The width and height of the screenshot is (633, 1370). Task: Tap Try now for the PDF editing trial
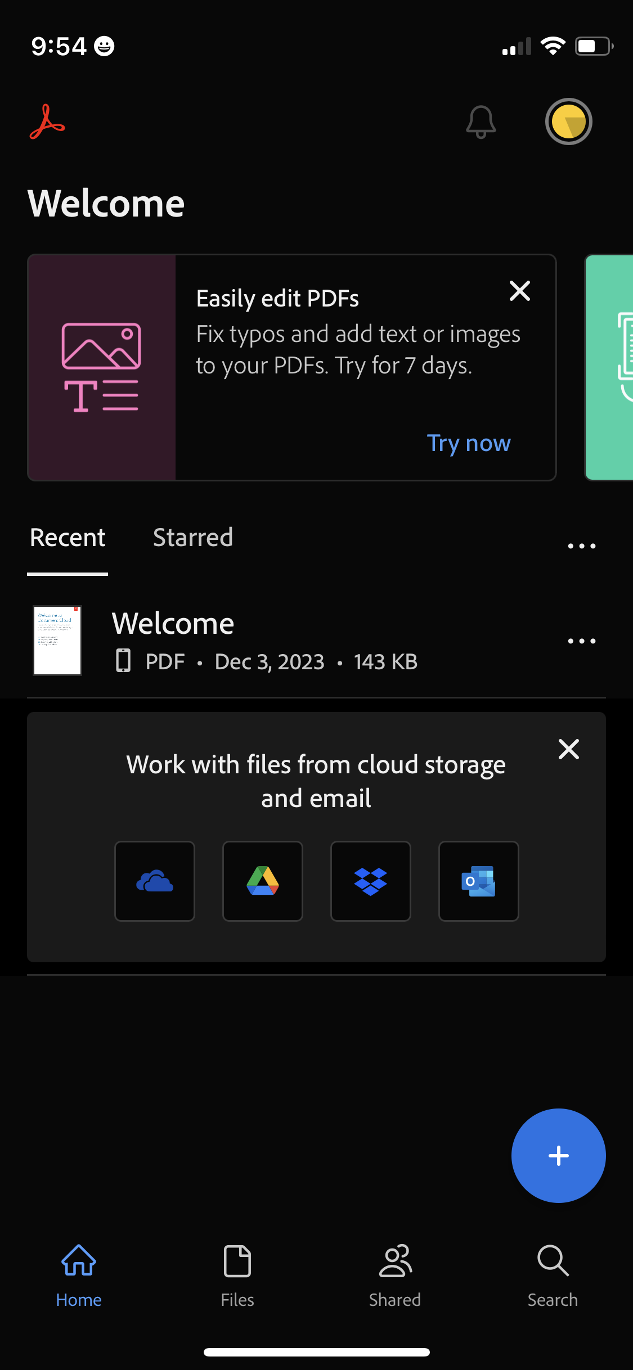[469, 443]
